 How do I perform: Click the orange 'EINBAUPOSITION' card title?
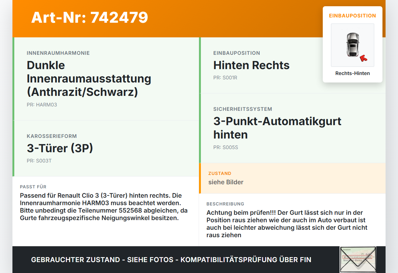pyautogui.click(x=353, y=16)
